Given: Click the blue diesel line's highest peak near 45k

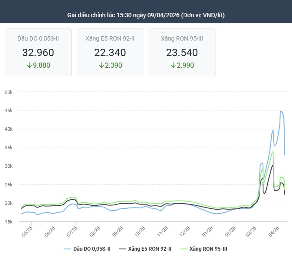Looking at the screenshot, I should pos(281,111).
